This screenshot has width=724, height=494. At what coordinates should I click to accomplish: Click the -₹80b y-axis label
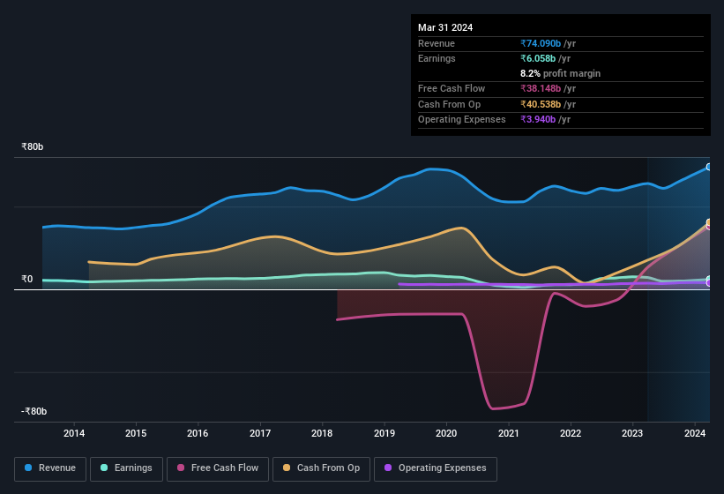(x=34, y=411)
